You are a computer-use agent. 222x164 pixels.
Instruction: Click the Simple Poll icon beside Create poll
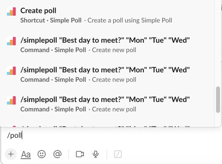(11, 11)
